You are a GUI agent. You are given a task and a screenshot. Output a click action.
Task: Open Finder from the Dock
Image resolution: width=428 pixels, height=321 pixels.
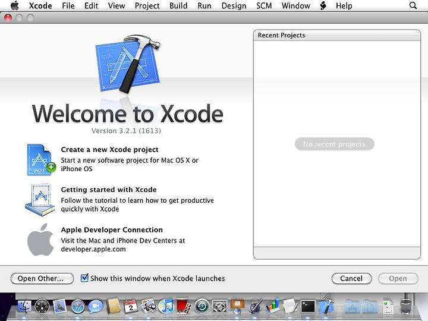tap(24, 307)
